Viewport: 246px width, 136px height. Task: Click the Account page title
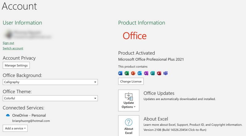[x=19, y=6]
